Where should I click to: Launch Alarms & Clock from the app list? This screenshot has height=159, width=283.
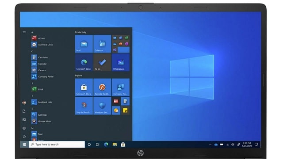tap(42, 45)
